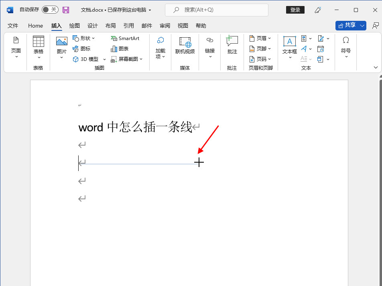
Task: Open the 页眉 header dropdown
Action: coord(260,38)
